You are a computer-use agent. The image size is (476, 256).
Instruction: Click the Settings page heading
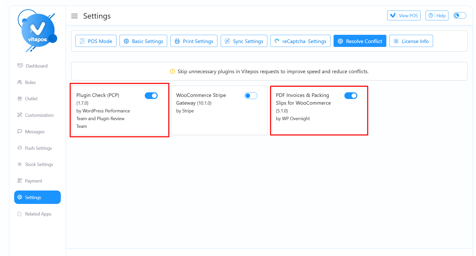tap(97, 16)
